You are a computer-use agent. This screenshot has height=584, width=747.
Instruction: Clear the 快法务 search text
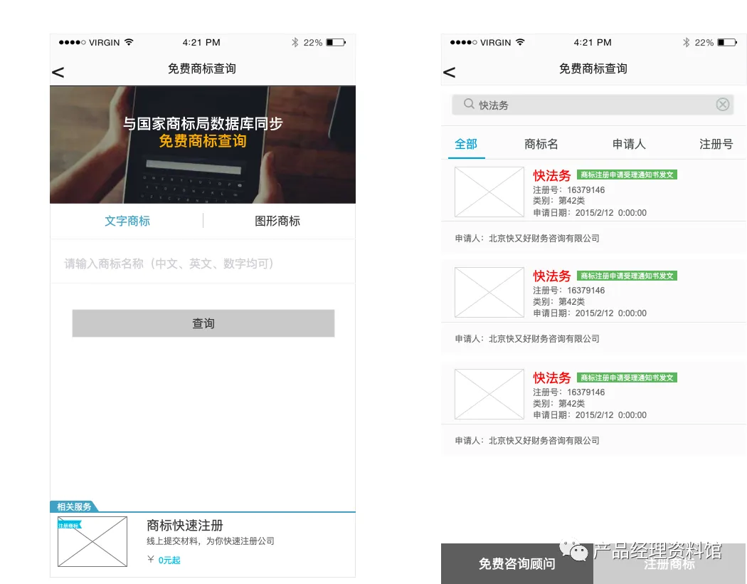pyautogui.click(x=723, y=105)
